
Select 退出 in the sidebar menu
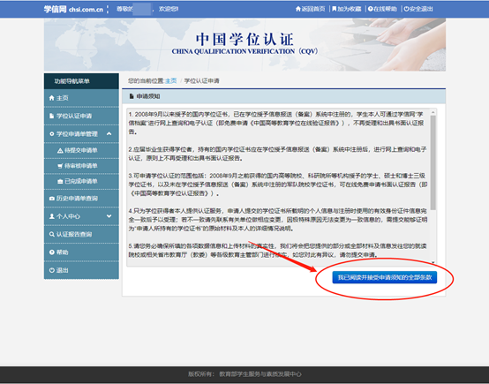coord(81,270)
